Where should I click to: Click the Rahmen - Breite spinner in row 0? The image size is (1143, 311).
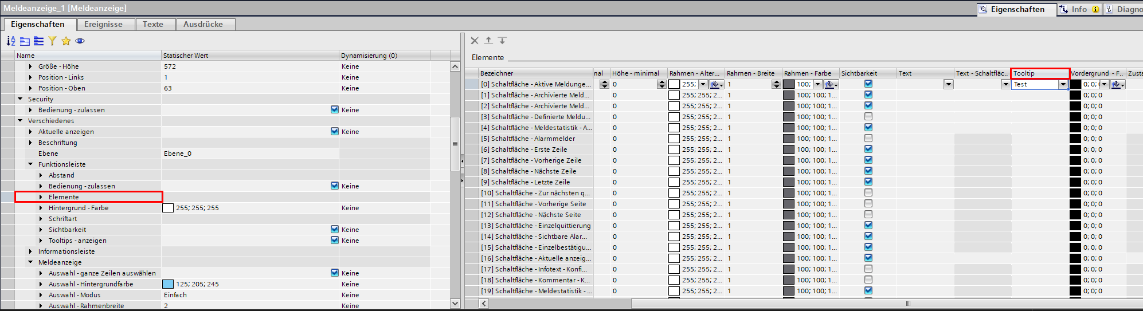click(776, 84)
